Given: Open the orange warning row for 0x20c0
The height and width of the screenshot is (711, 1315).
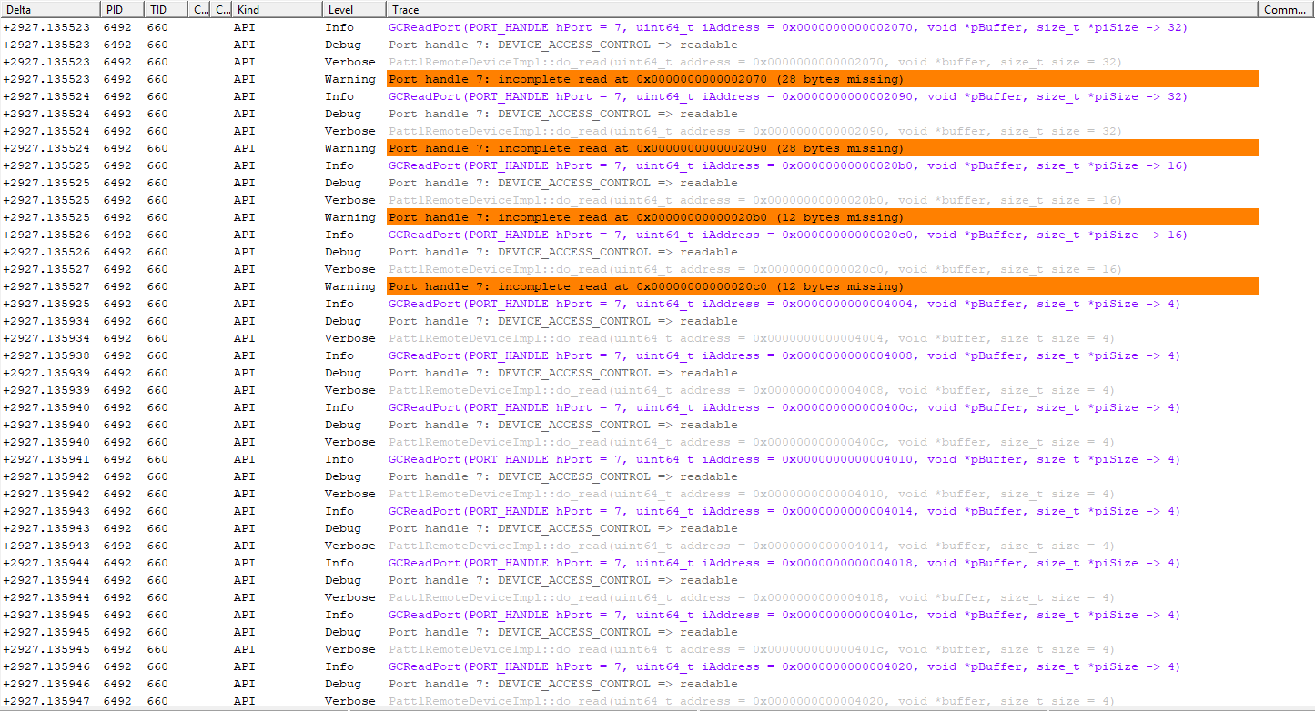Looking at the screenshot, I should point(645,286).
